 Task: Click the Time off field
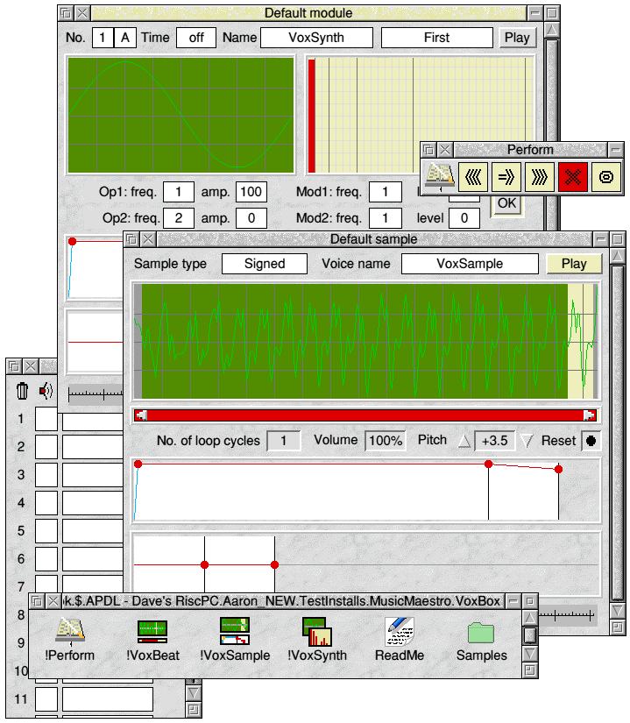click(x=196, y=38)
